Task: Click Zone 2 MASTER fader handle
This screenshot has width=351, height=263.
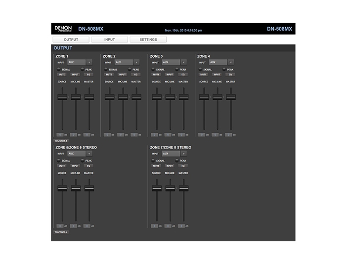Action: [136, 97]
